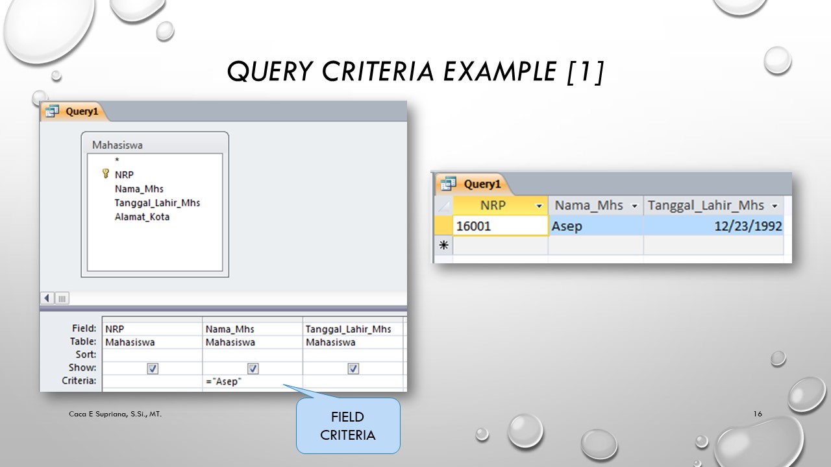Click the Nama_Mhs column header in results

click(x=596, y=206)
